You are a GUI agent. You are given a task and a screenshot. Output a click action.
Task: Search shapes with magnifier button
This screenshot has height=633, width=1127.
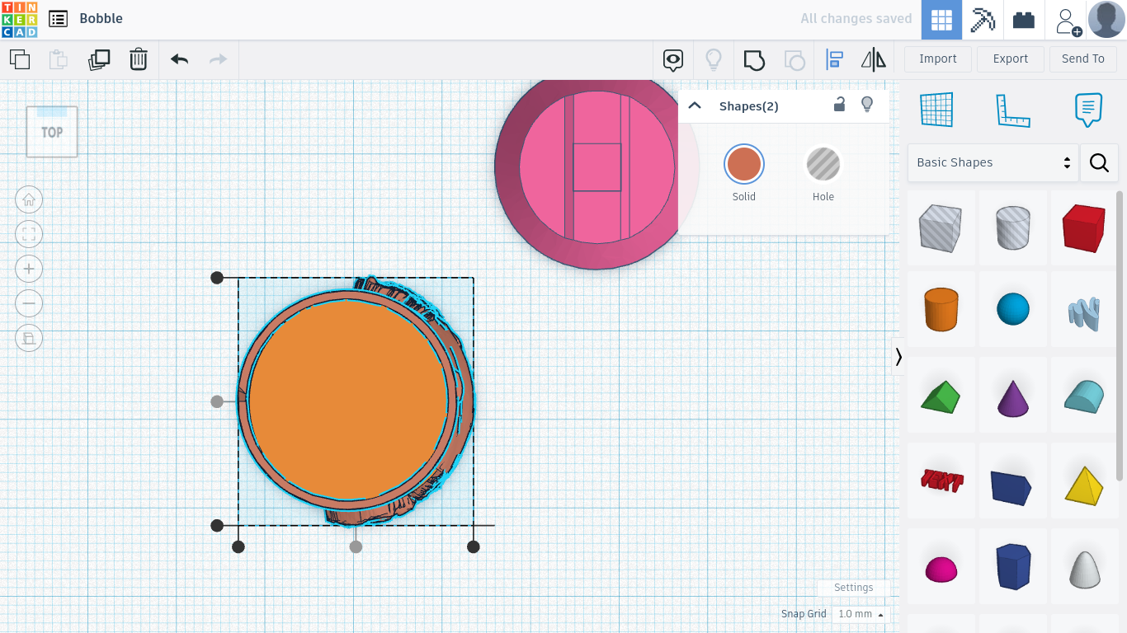tap(1099, 162)
